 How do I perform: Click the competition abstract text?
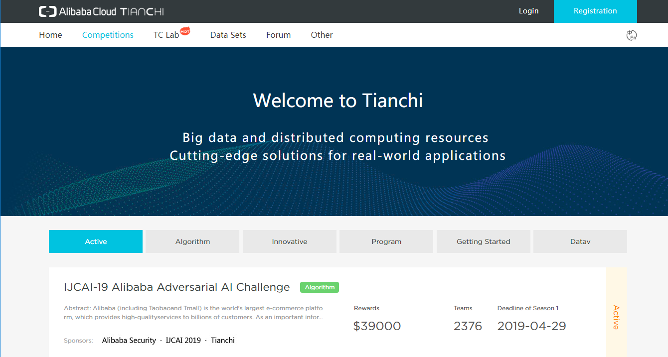click(x=193, y=313)
